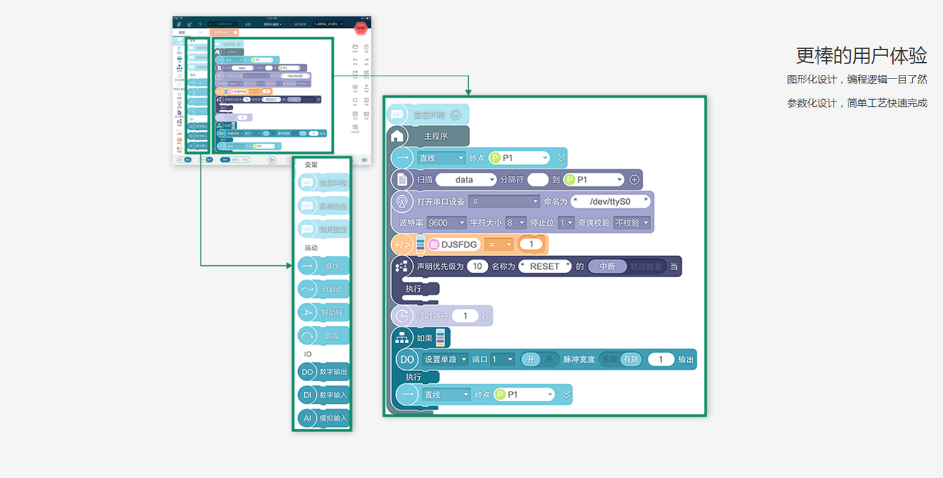The height and width of the screenshot is (478, 943).
Task: Click the plus icon on 扫描 block
Action: click(x=634, y=179)
